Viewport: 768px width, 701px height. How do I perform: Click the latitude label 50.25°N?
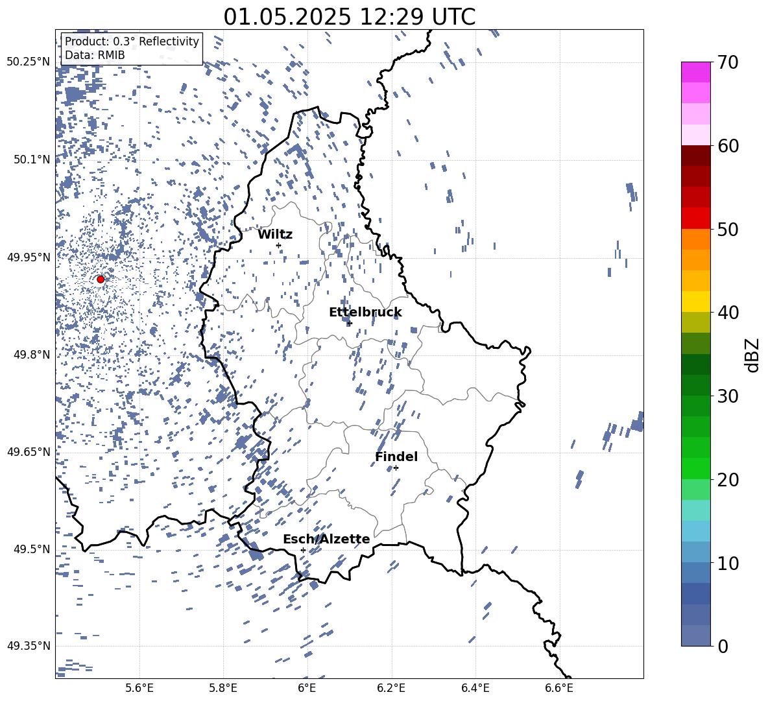[29, 62]
